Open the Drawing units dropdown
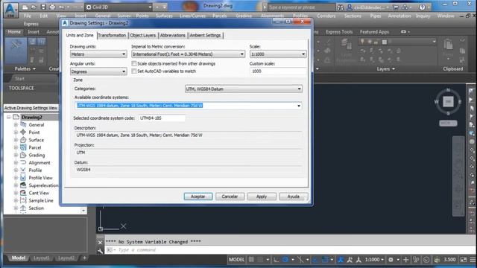 98,54
